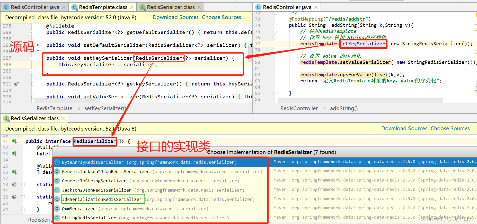Click setValueSerializer call on line 80
The width and height of the screenshot is (477, 224).
[365, 62]
